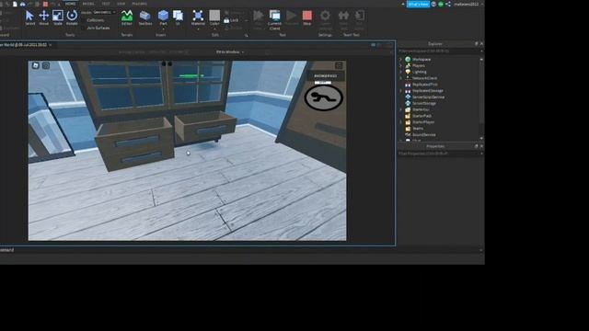589x331 pixels.
Task: Click the Roblox menu icon in game viewport
Action: 35,65
